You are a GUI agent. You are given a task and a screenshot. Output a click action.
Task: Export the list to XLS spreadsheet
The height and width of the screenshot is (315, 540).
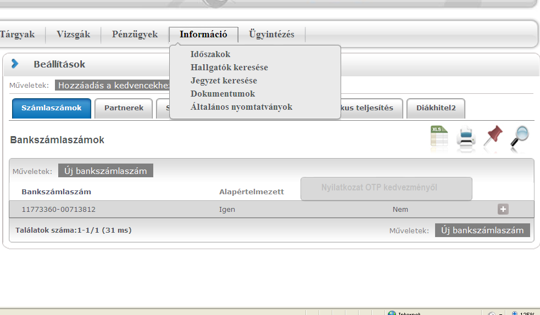(439, 137)
